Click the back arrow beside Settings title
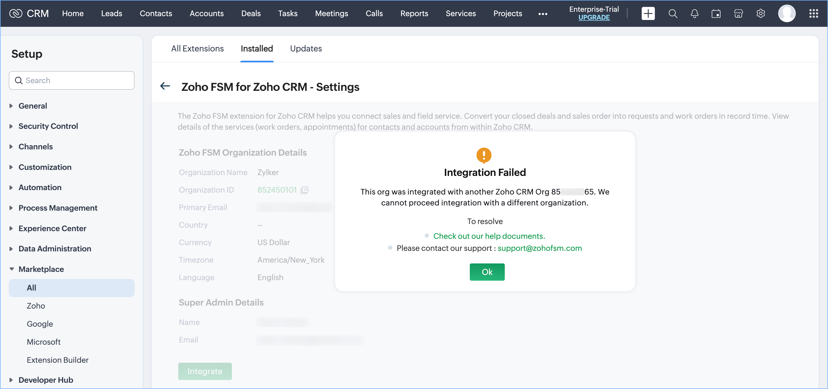Screen dimensions: 828x389 165,86
